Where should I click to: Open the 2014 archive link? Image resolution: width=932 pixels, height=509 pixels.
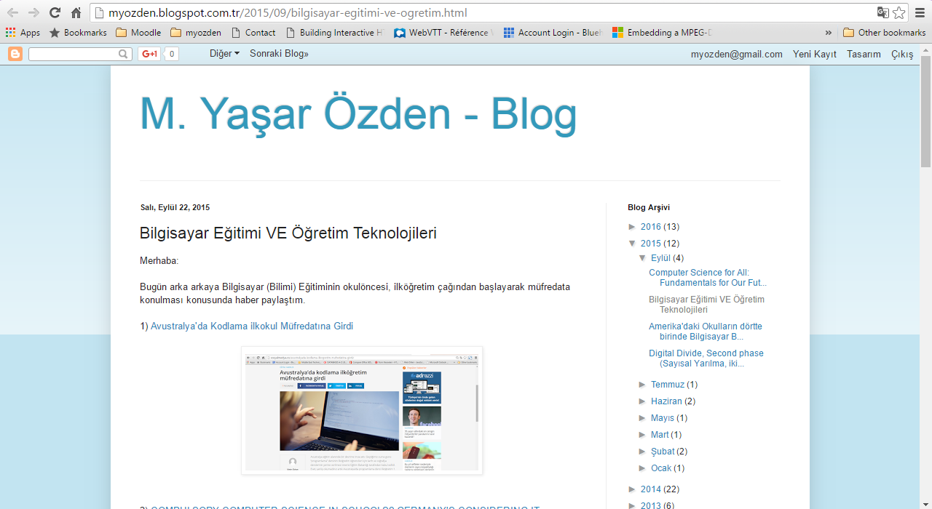[x=651, y=489]
